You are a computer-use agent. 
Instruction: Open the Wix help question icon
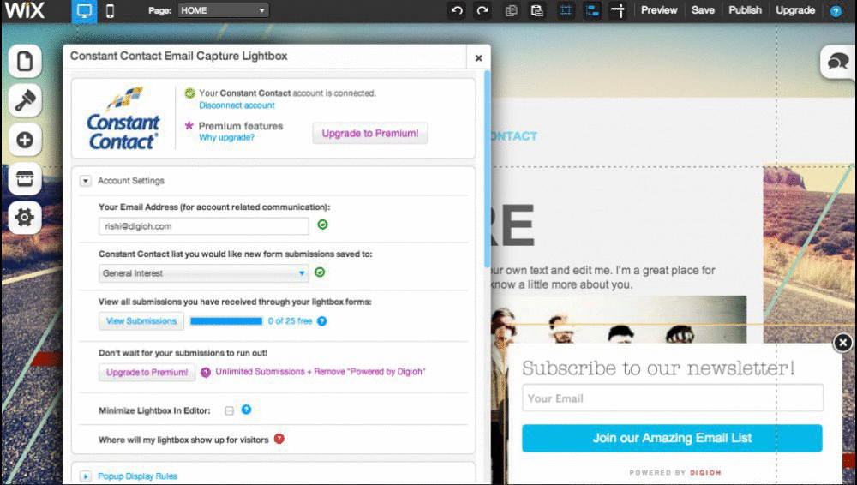pos(836,11)
